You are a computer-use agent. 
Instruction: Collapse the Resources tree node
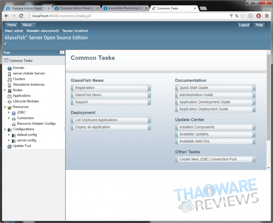[x=5, y=107]
